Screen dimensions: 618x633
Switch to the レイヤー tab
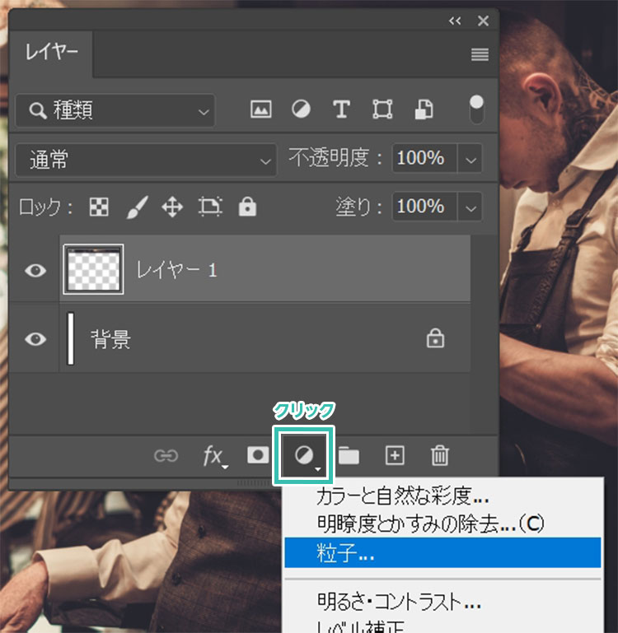point(51,52)
